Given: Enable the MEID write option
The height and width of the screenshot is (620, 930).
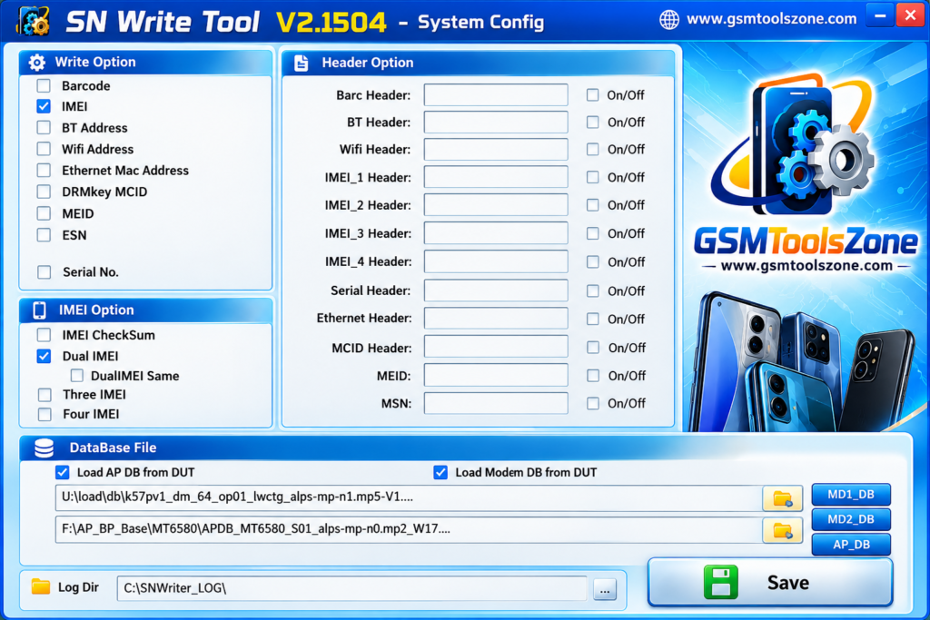Looking at the screenshot, I should 44,213.
